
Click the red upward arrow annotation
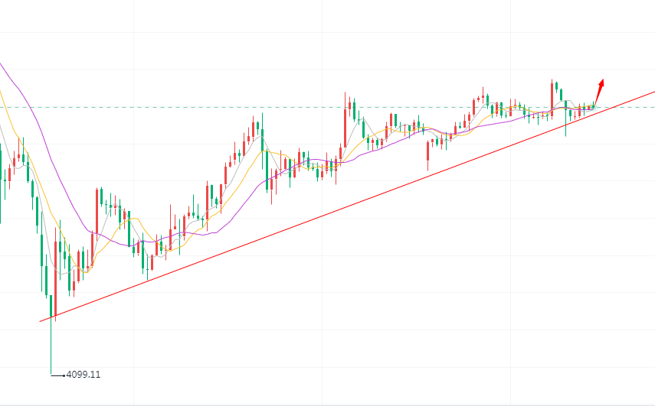(x=600, y=90)
